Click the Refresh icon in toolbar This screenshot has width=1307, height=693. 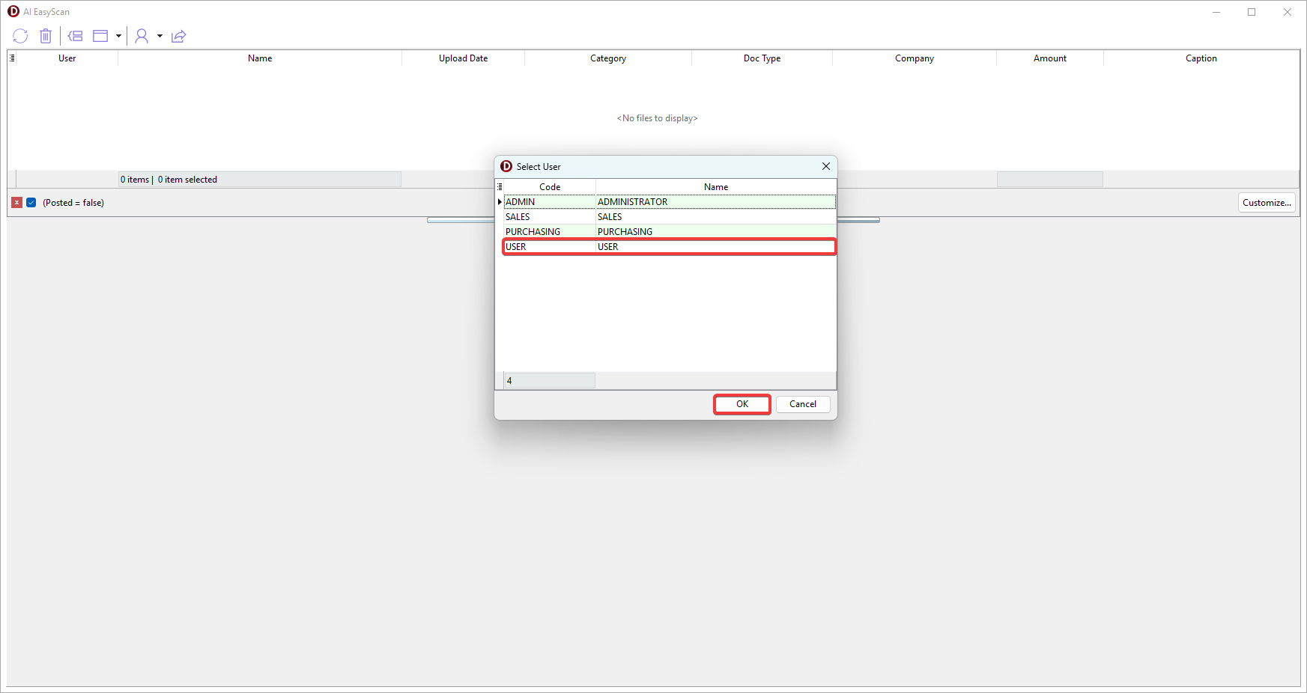click(20, 36)
